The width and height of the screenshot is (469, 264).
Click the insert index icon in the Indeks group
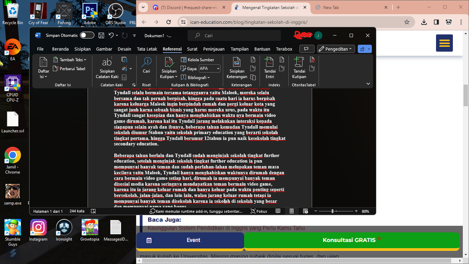pyautogui.click(x=282, y=60)
